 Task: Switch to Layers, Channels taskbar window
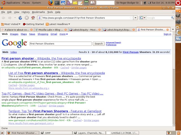coord(89,133)
